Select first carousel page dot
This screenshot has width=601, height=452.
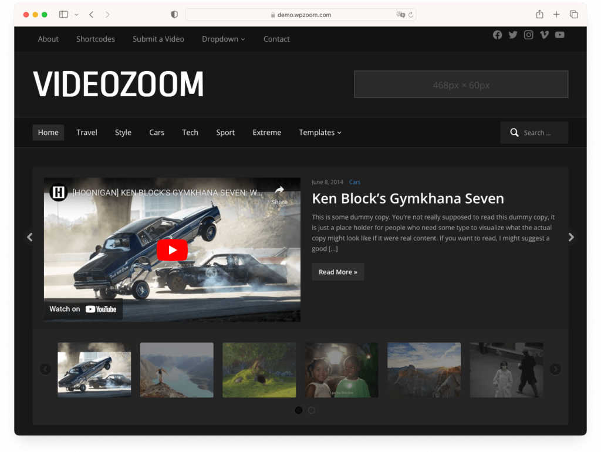click(299, 410)
